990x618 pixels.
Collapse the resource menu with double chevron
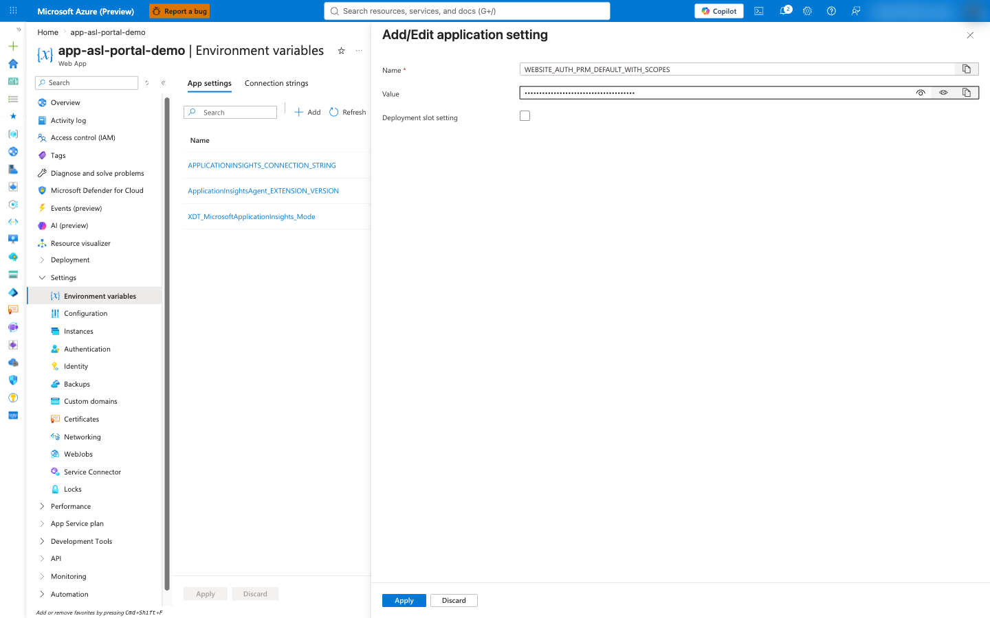point(164,83)
